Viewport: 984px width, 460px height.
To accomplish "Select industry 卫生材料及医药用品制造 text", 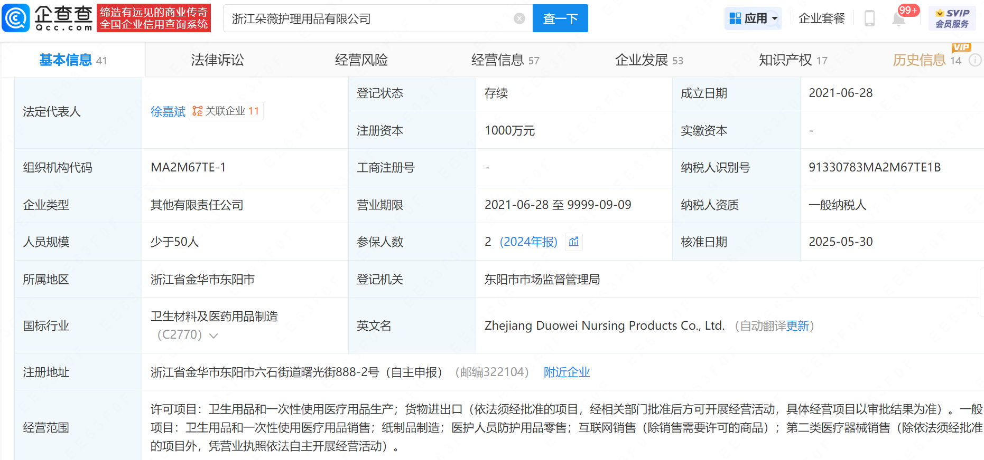I will (x=214, y=316).
